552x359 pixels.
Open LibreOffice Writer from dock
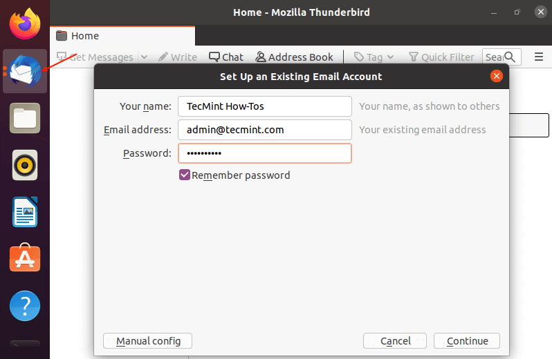(25, 212)
